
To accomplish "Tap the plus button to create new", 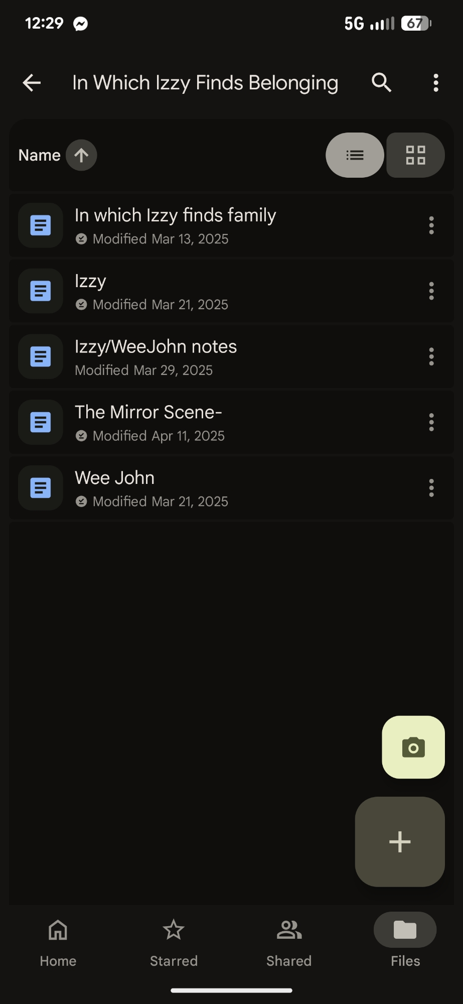I will 400,841.
